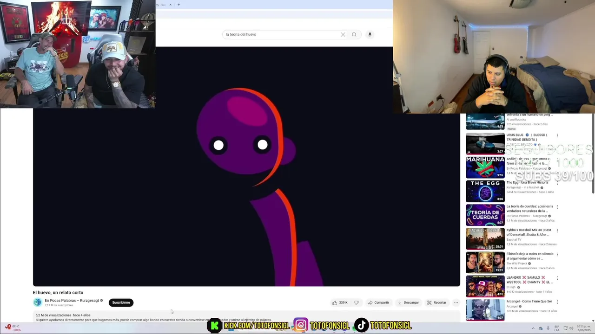This screenshot has height=334, width=595.
Task: Start voice search with microphone icon
Action: click(x=370, y=34)
